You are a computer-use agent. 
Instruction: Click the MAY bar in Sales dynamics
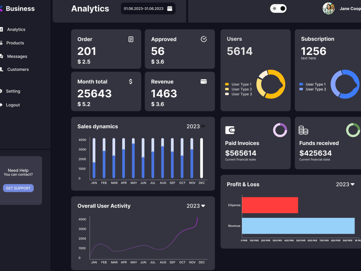pos(133,158)
